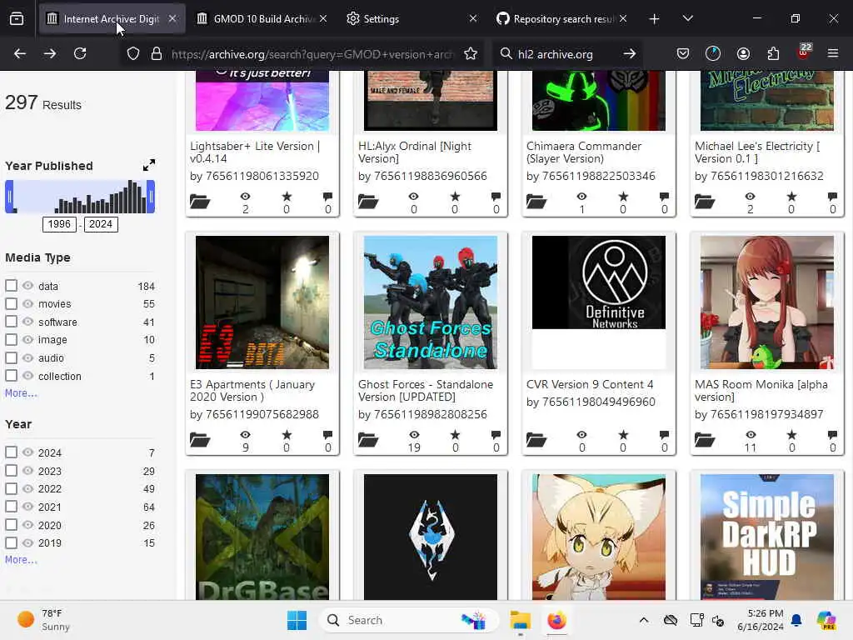Check the audio media type filter

click(x=11, y=357)
